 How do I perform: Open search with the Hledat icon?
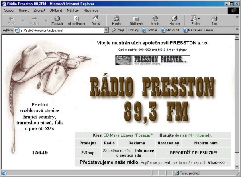(x=116, y=19)
